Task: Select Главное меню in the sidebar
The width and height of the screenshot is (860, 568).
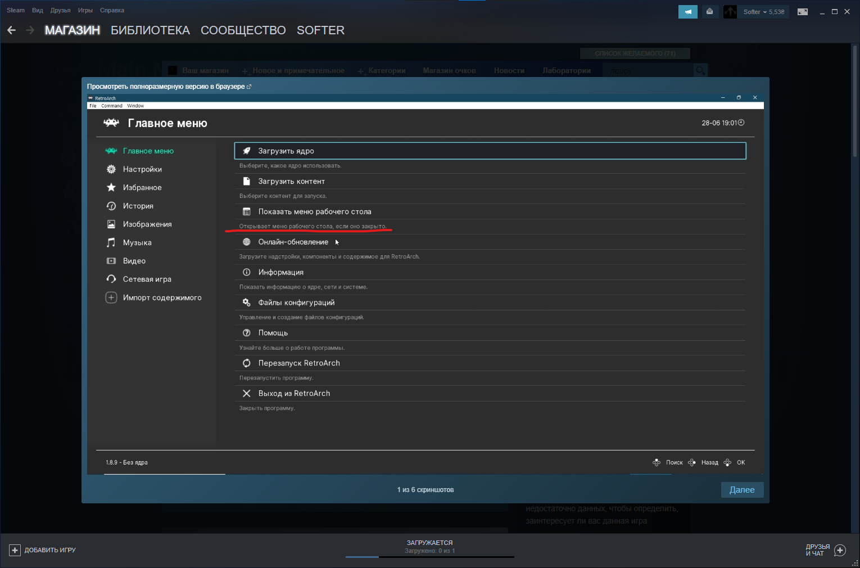Action: tap(148, 151)
